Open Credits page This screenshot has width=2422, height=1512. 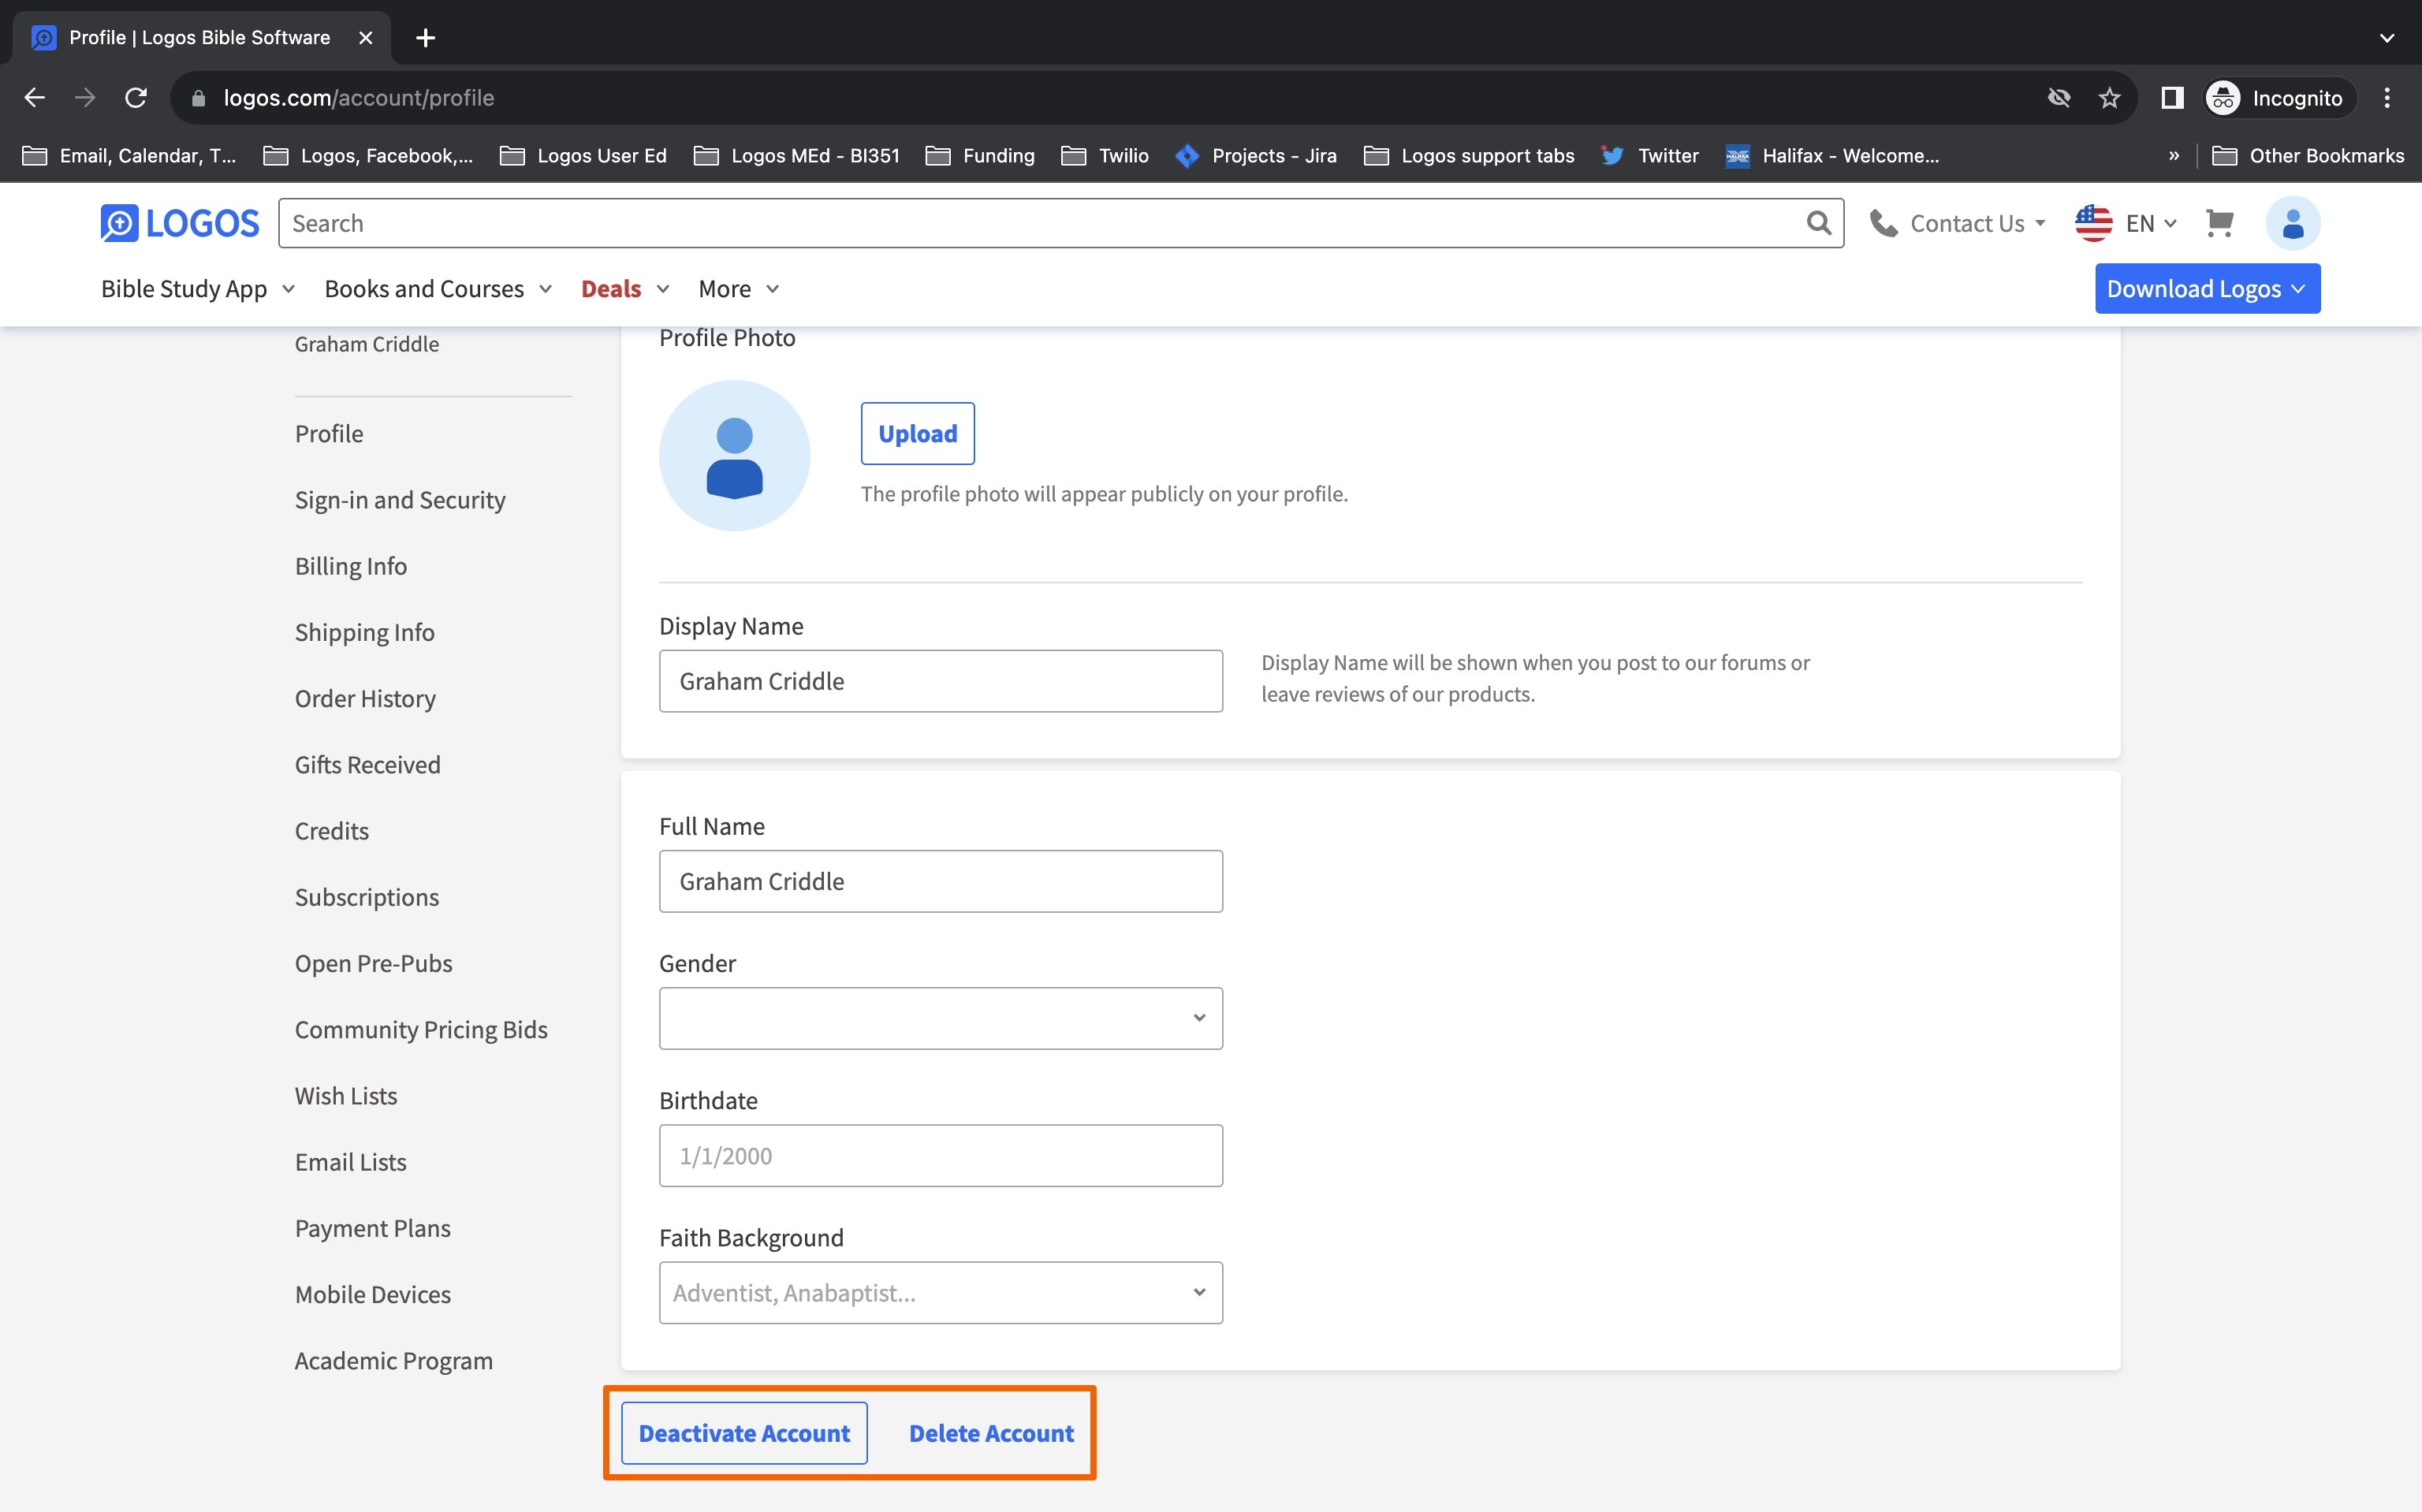coord(332,830)
